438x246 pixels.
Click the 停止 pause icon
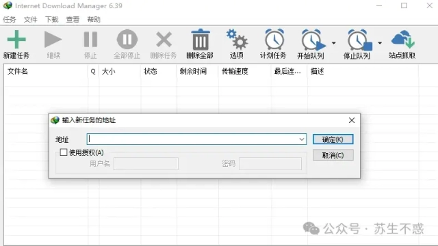pos(90,40)
